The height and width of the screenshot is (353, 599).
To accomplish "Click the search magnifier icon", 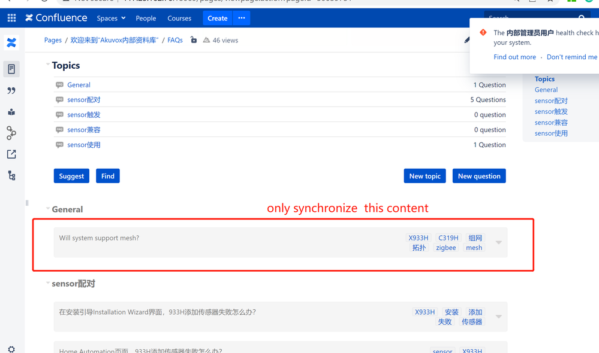I will (580, 18).
